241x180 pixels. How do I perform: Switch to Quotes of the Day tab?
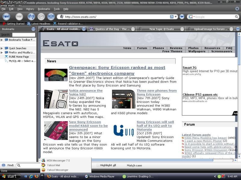(x=112, y=29)
